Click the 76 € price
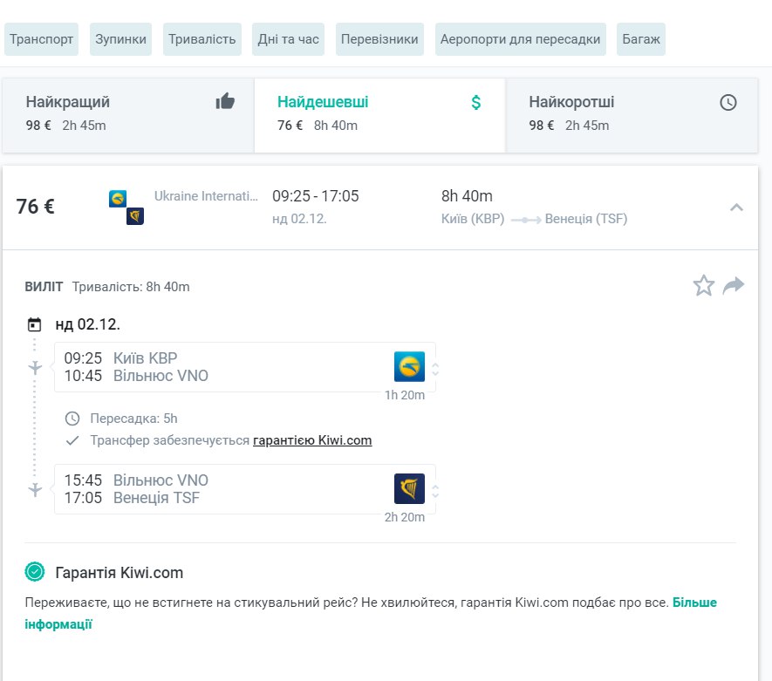This screenshot has height=681, width=772. coord(35,206)
